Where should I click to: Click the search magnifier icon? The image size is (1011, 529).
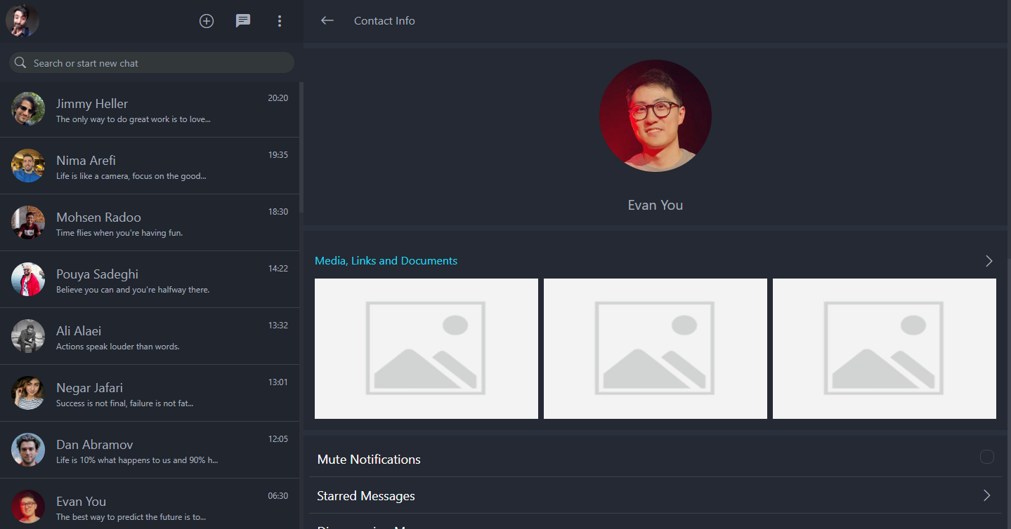tap(20, 63)
